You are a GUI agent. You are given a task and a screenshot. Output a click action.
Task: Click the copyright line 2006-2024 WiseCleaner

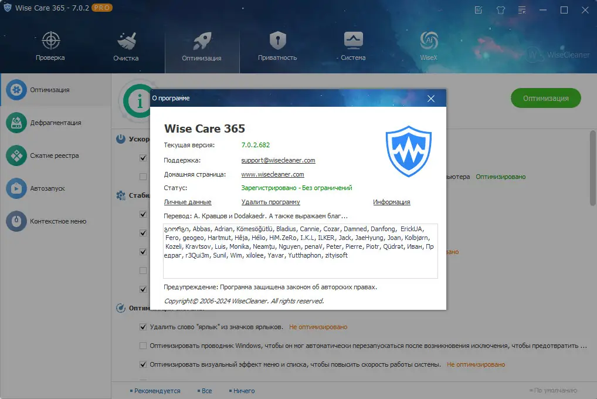point(244,301)
